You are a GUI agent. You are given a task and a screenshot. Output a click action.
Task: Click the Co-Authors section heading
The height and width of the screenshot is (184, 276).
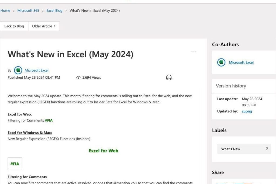pos(226,44)
